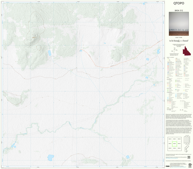Open the qtopo information link
Image resolution: width=193 pixels, height=169 pixels.
[x=172, y=158]
